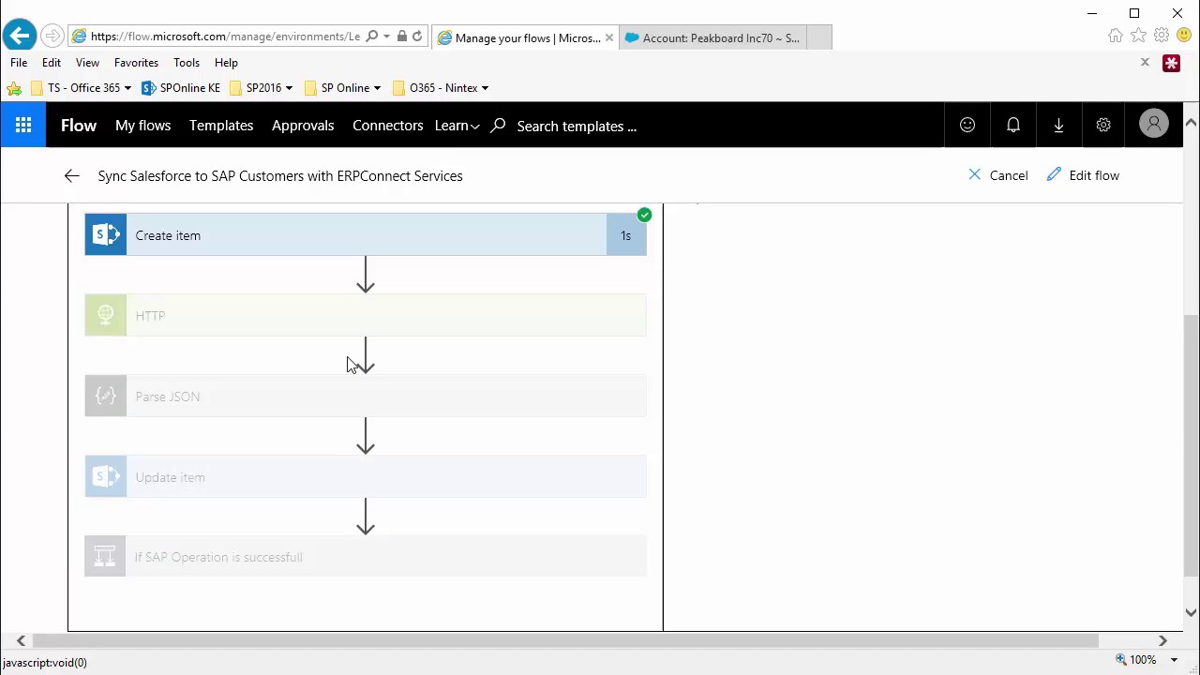Click the pencil icon for Edit flow
Screen dimensions: 1200x675
(x=1054, y=175)
